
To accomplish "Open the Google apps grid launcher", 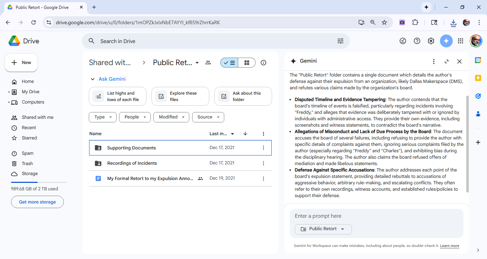I will [x=461, y=41].
